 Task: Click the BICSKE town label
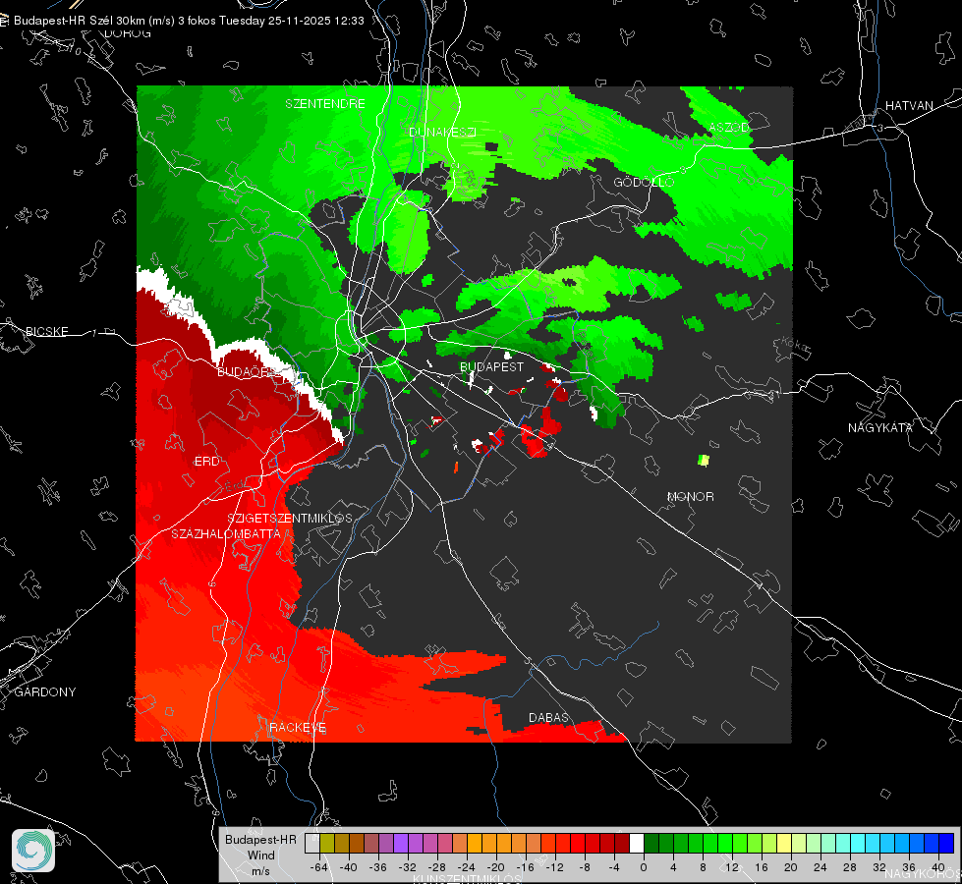(47, 331)
